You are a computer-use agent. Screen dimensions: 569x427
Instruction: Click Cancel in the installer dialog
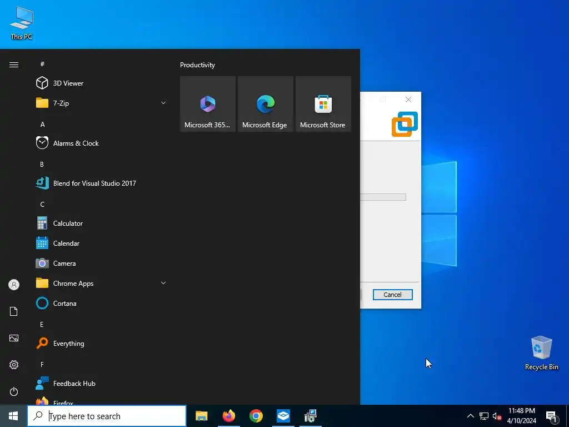[393, 295]
